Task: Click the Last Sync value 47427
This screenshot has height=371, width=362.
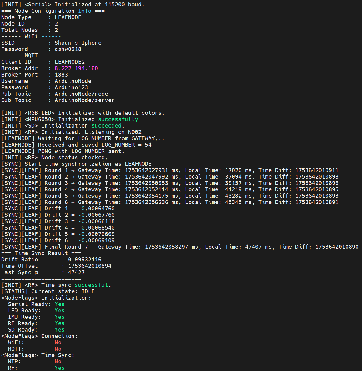Action: tap(76, 272)
